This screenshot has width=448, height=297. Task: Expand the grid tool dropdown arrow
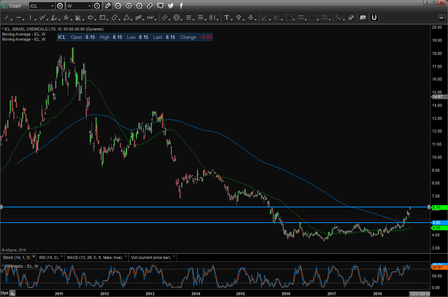coord(294,19)
